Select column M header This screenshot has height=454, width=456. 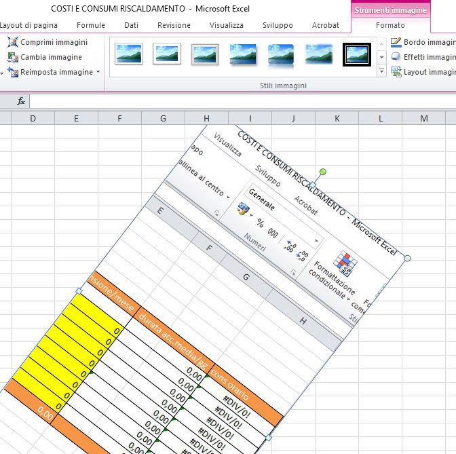(423, 119)
